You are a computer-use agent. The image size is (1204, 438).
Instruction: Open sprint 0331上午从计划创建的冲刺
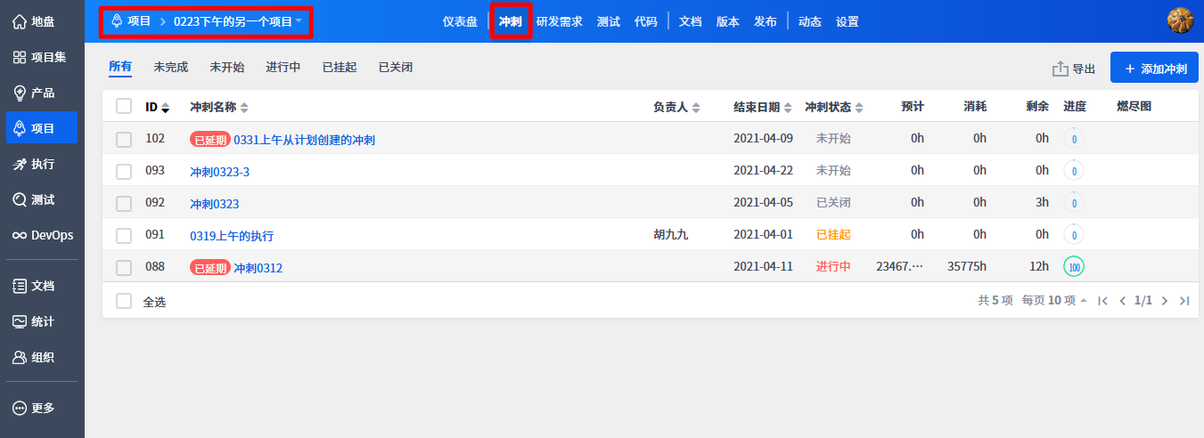pos(304,140)
